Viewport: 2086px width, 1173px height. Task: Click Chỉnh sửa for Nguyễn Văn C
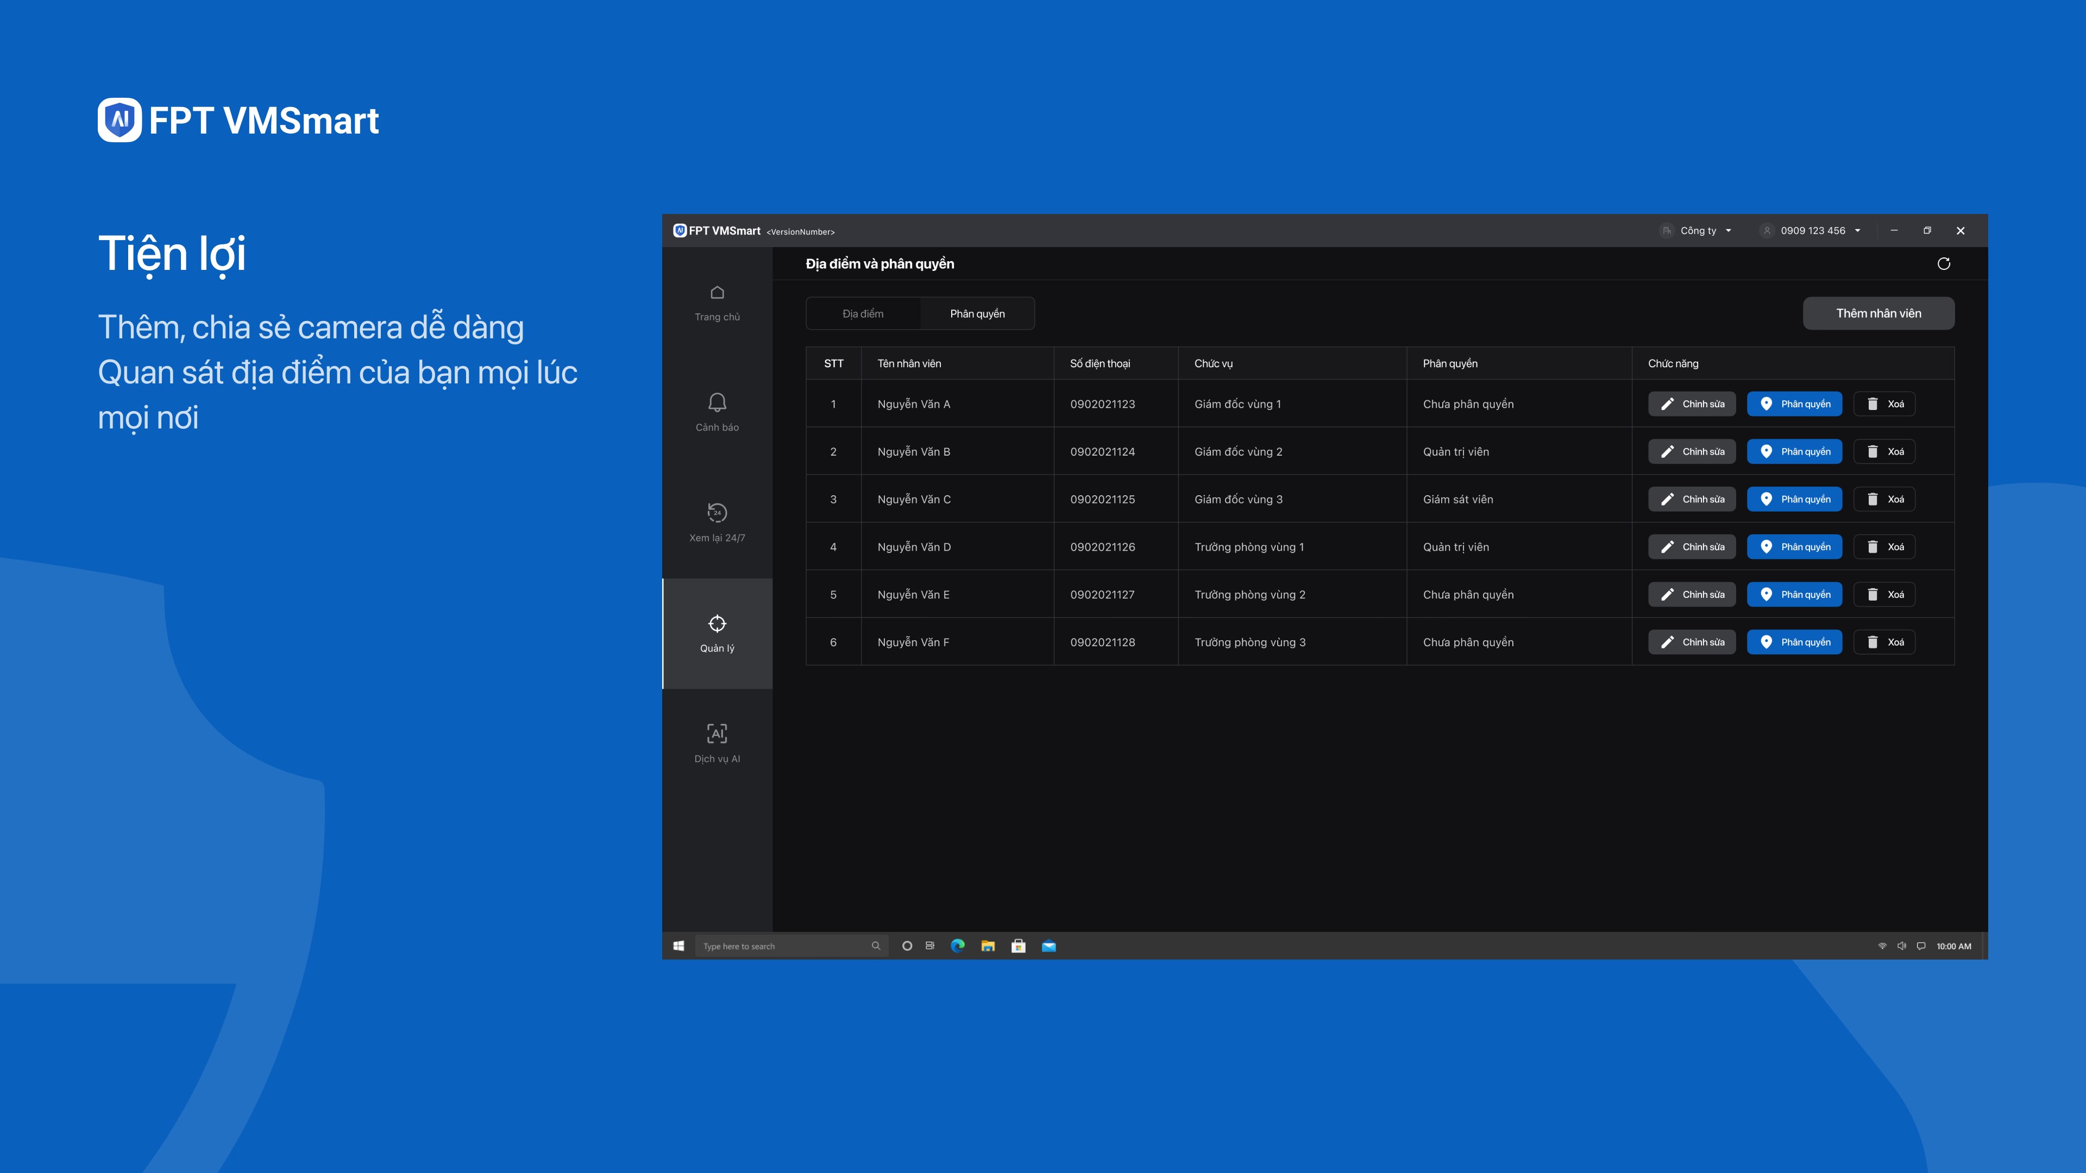tap(1692, 500)
